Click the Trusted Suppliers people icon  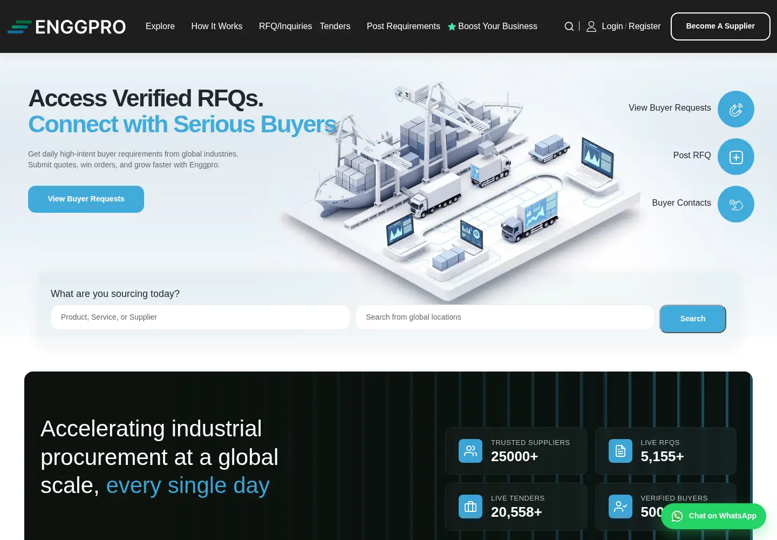point(471,451)
